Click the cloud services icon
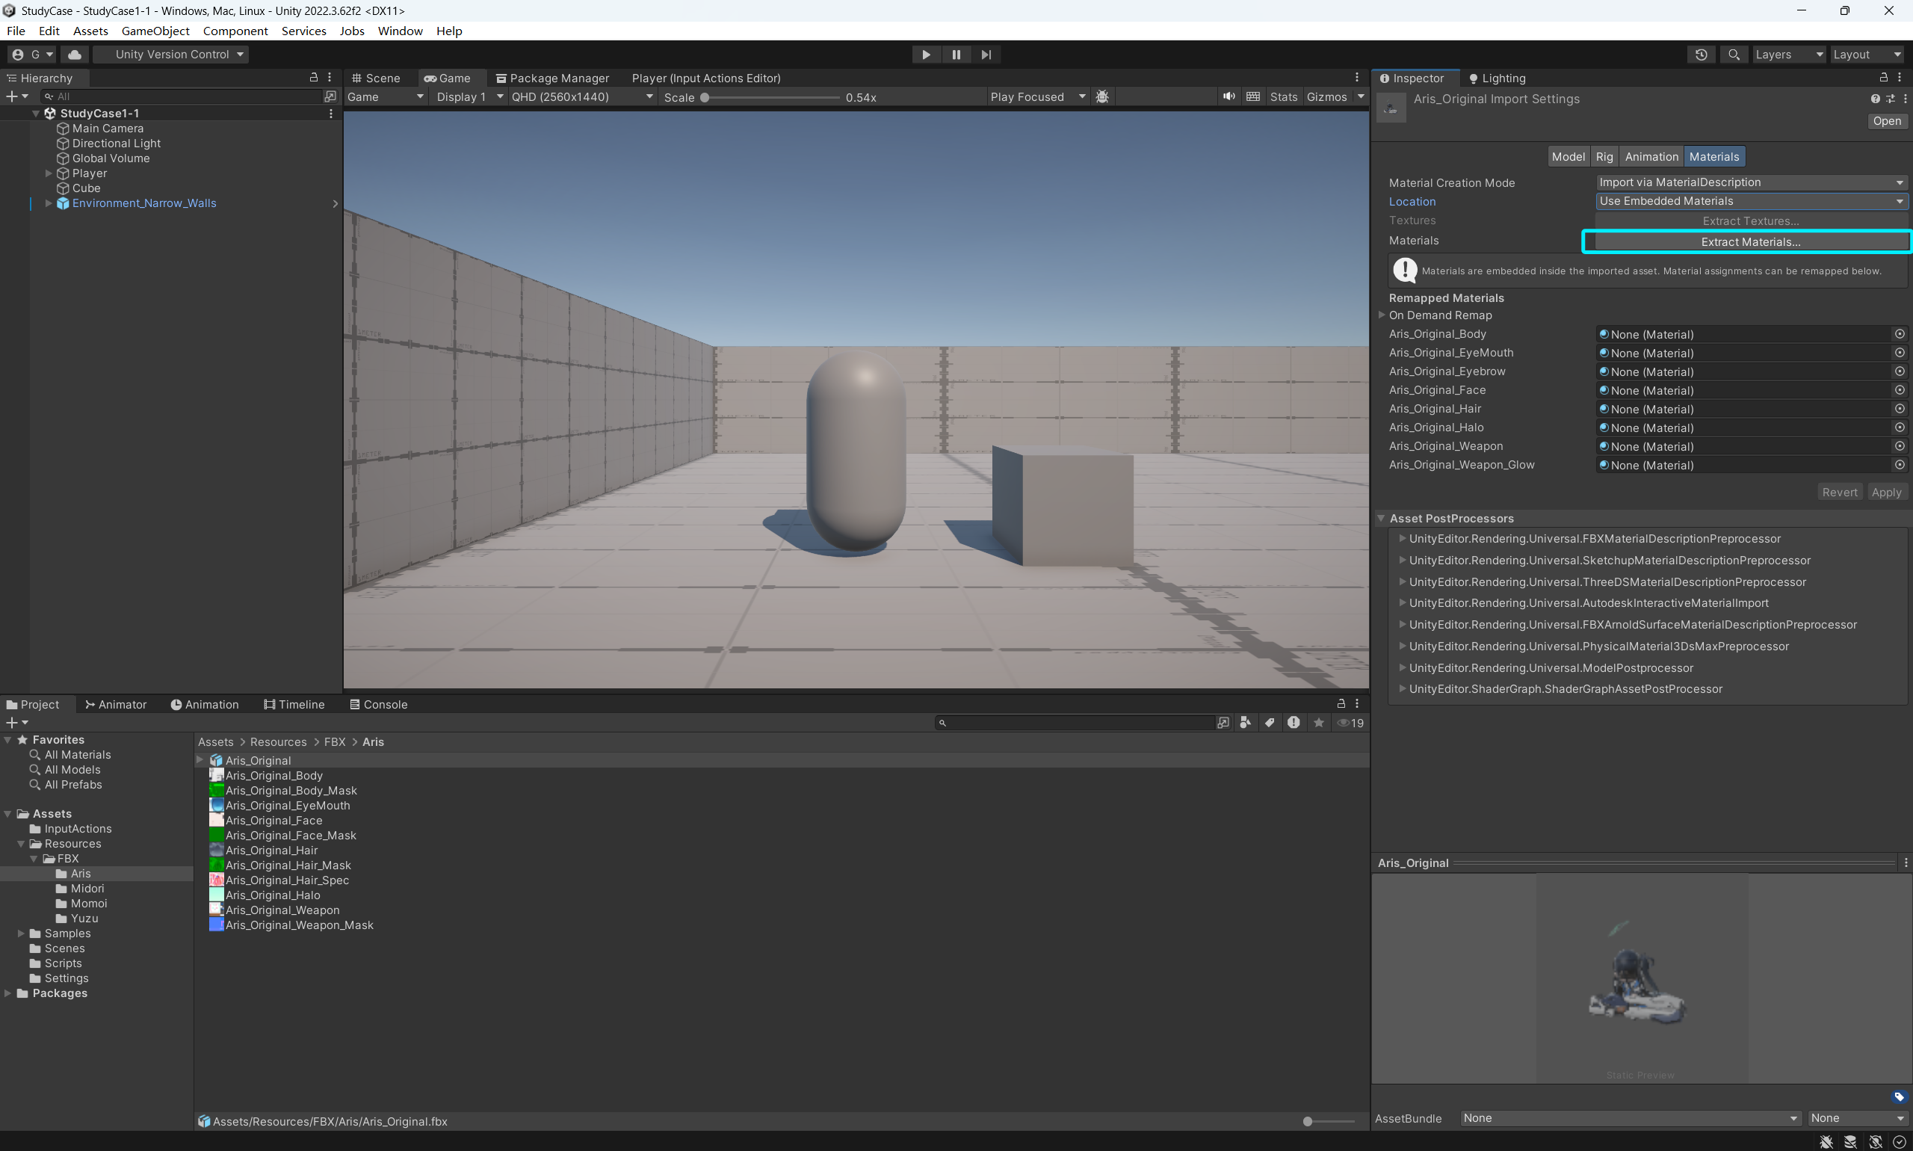 [x=75, y=55]
